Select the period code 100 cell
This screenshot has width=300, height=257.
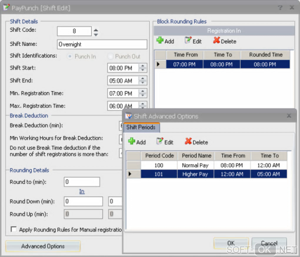(x=159, y=165)
